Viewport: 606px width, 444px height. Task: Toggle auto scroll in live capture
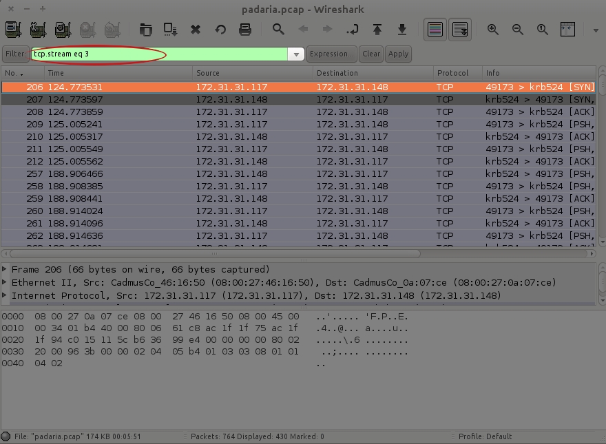(x=460, y=30)
